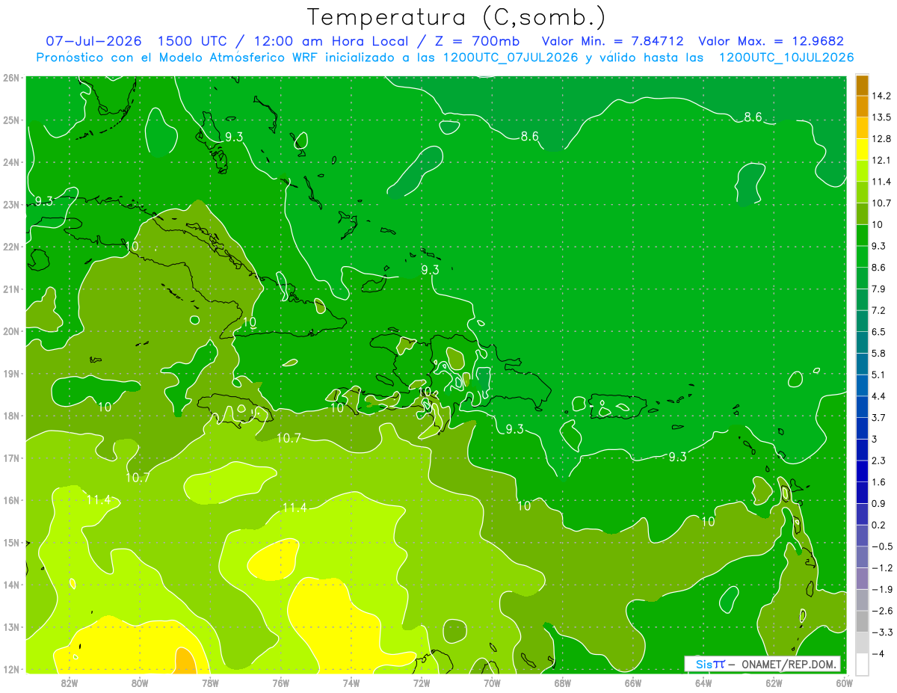Click the legend value "-4"
Viewport: 897px width, 693px height.
click(x=878, y=654)
